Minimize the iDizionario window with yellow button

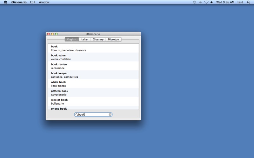coord(52,34)
